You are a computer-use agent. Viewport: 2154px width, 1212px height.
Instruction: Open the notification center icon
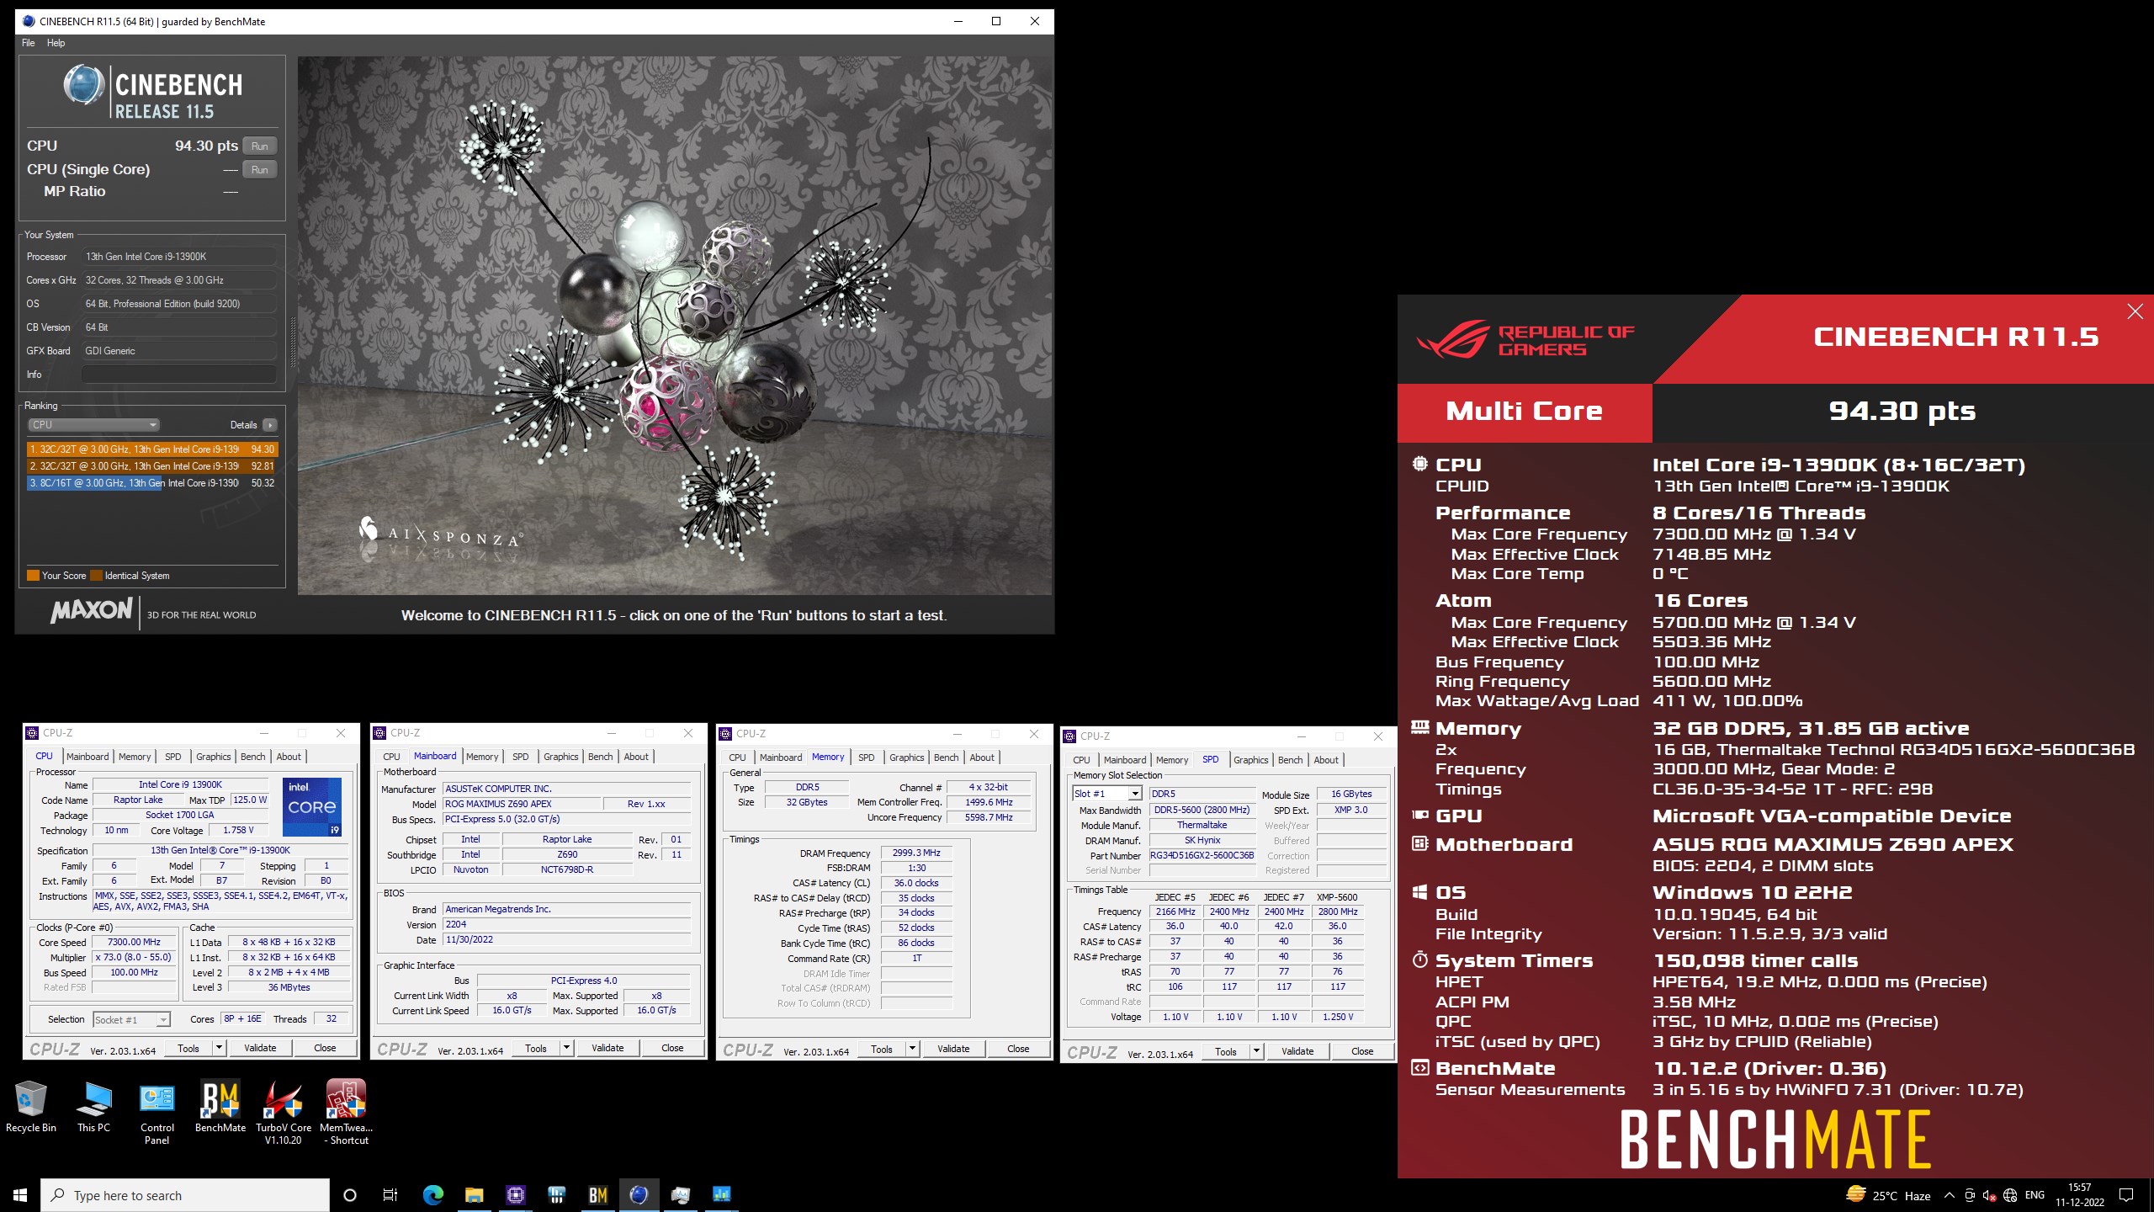pyautogui.click(x=2127, y=1195)
